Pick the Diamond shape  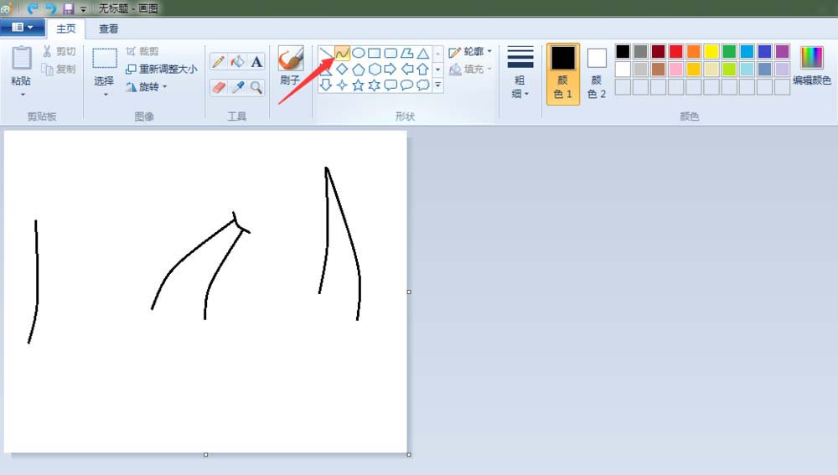[x=342, y=69]
